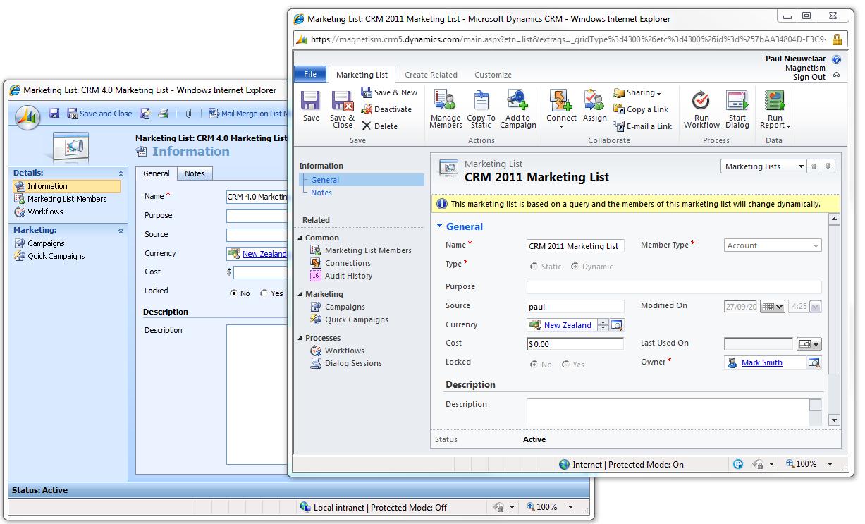This screenshot has height=524, width=865.
Task: Start Dialog from the ribbon
Action: coord(737,107)
